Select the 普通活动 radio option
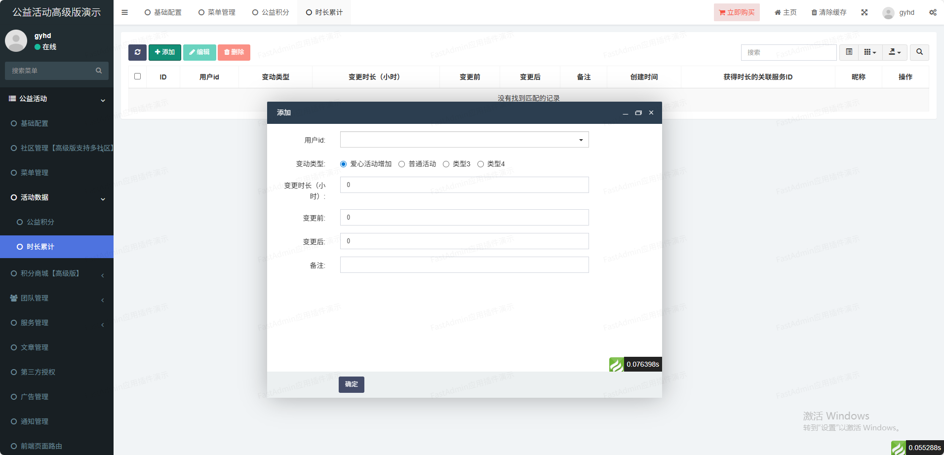Viewport: 944px width, 455px height. coord(401,164)
